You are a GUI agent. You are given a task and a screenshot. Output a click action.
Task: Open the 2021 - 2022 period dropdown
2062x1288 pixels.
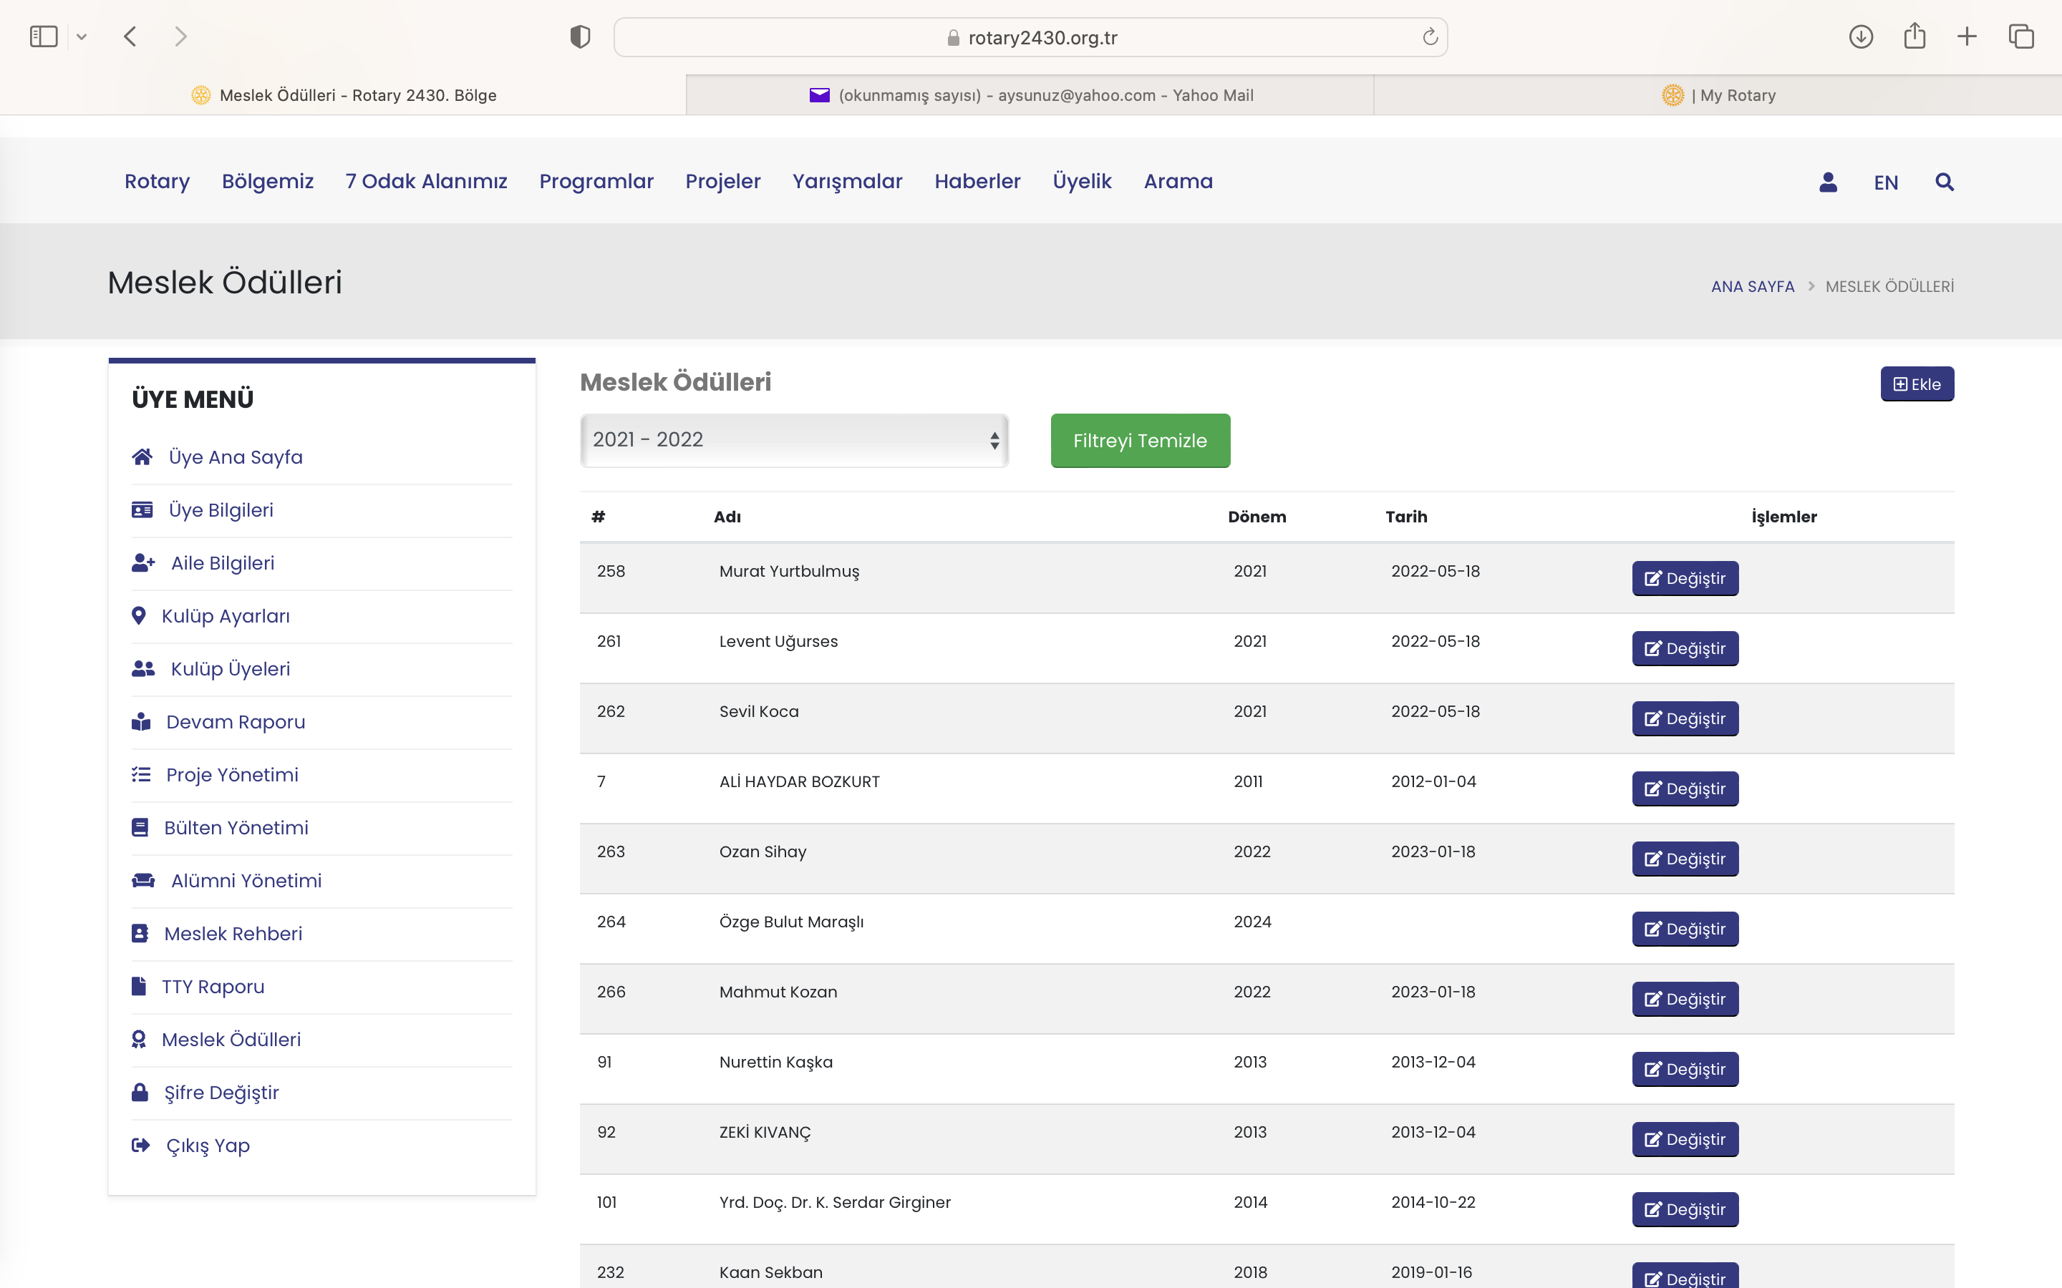tap(794, 440)
